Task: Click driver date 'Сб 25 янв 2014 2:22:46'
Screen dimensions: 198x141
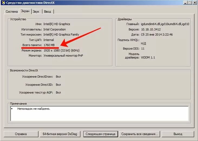Action: coord(157,35)
